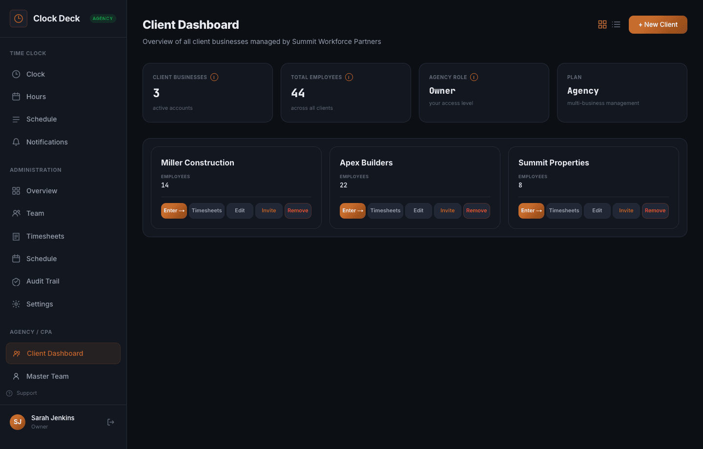
Task: Click the Sarah Jenkins user name
Action: (x=53, y=418)
